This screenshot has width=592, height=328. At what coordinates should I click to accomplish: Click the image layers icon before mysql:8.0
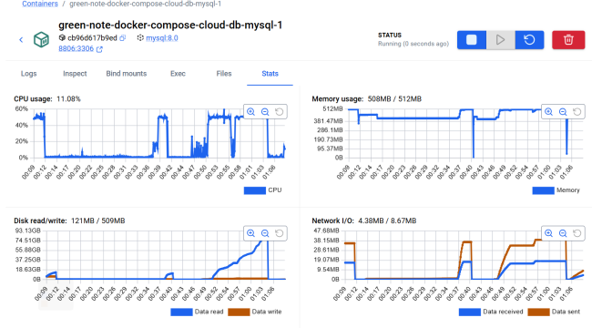(x=140, y=37)
